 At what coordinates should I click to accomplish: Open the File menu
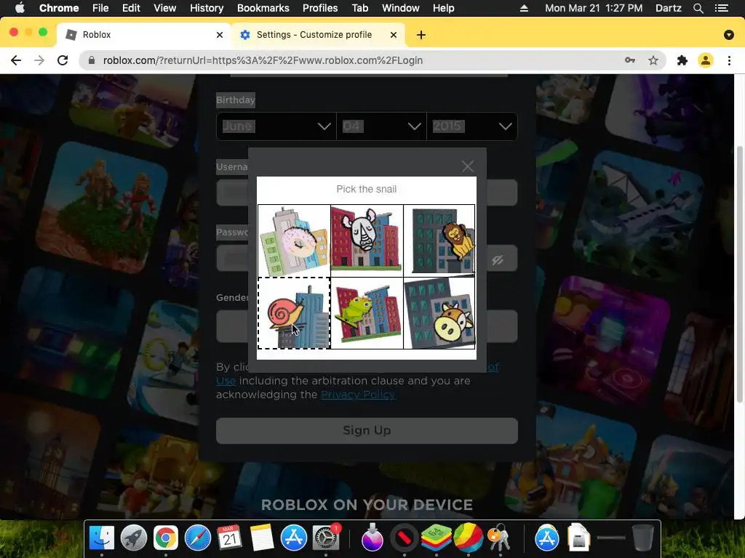[100, 8]
